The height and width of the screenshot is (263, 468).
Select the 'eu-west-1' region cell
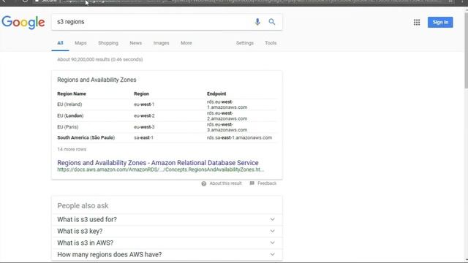144,104
